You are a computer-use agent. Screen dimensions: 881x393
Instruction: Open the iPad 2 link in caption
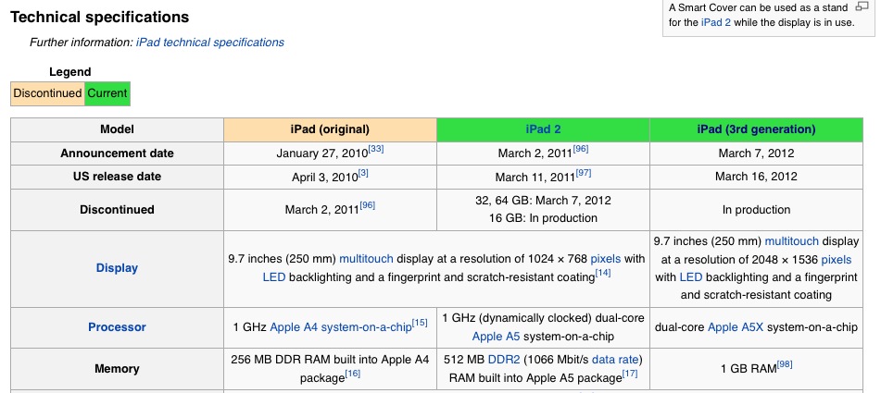tap(716, 23)
